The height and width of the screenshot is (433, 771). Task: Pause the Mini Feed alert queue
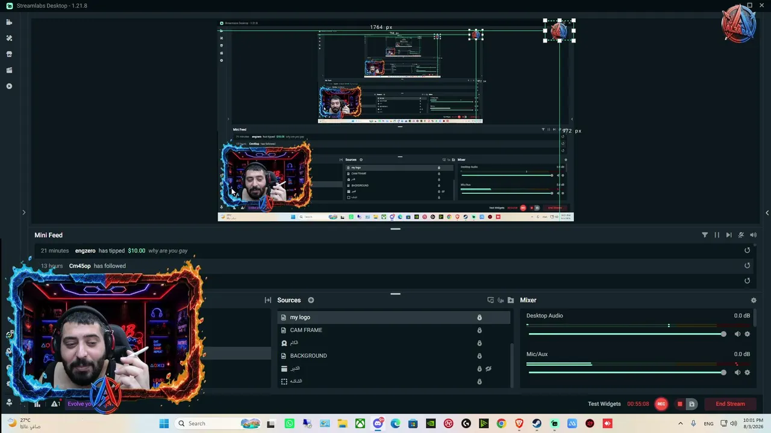pos(717,235)
